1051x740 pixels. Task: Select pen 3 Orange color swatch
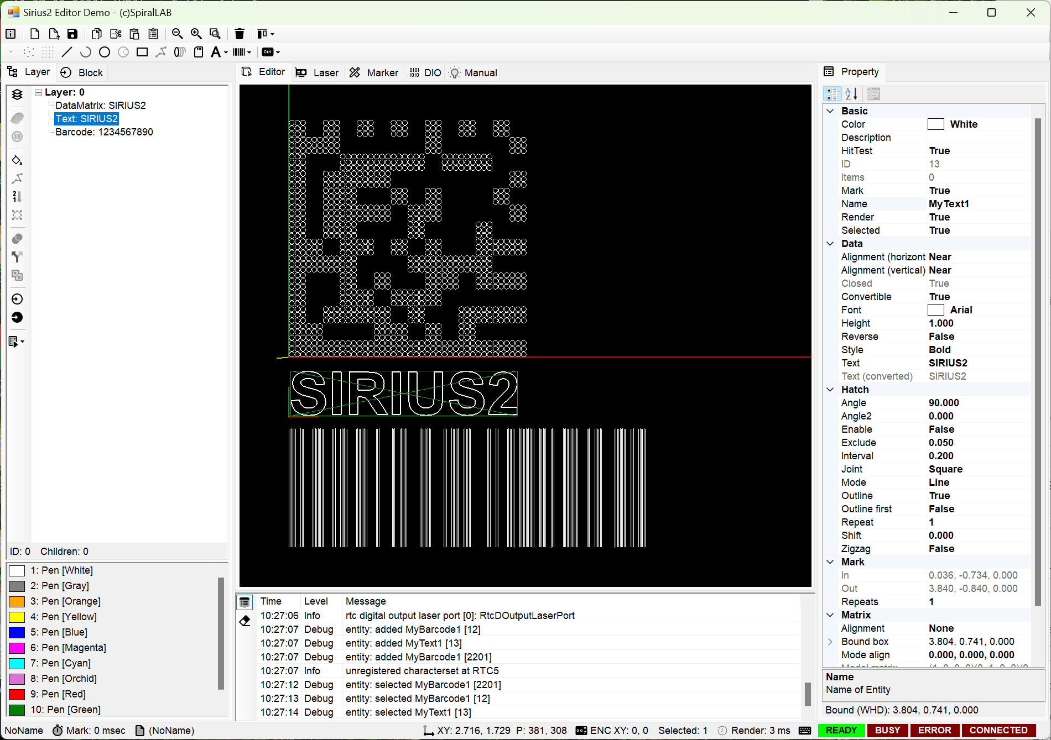[17, 601]
